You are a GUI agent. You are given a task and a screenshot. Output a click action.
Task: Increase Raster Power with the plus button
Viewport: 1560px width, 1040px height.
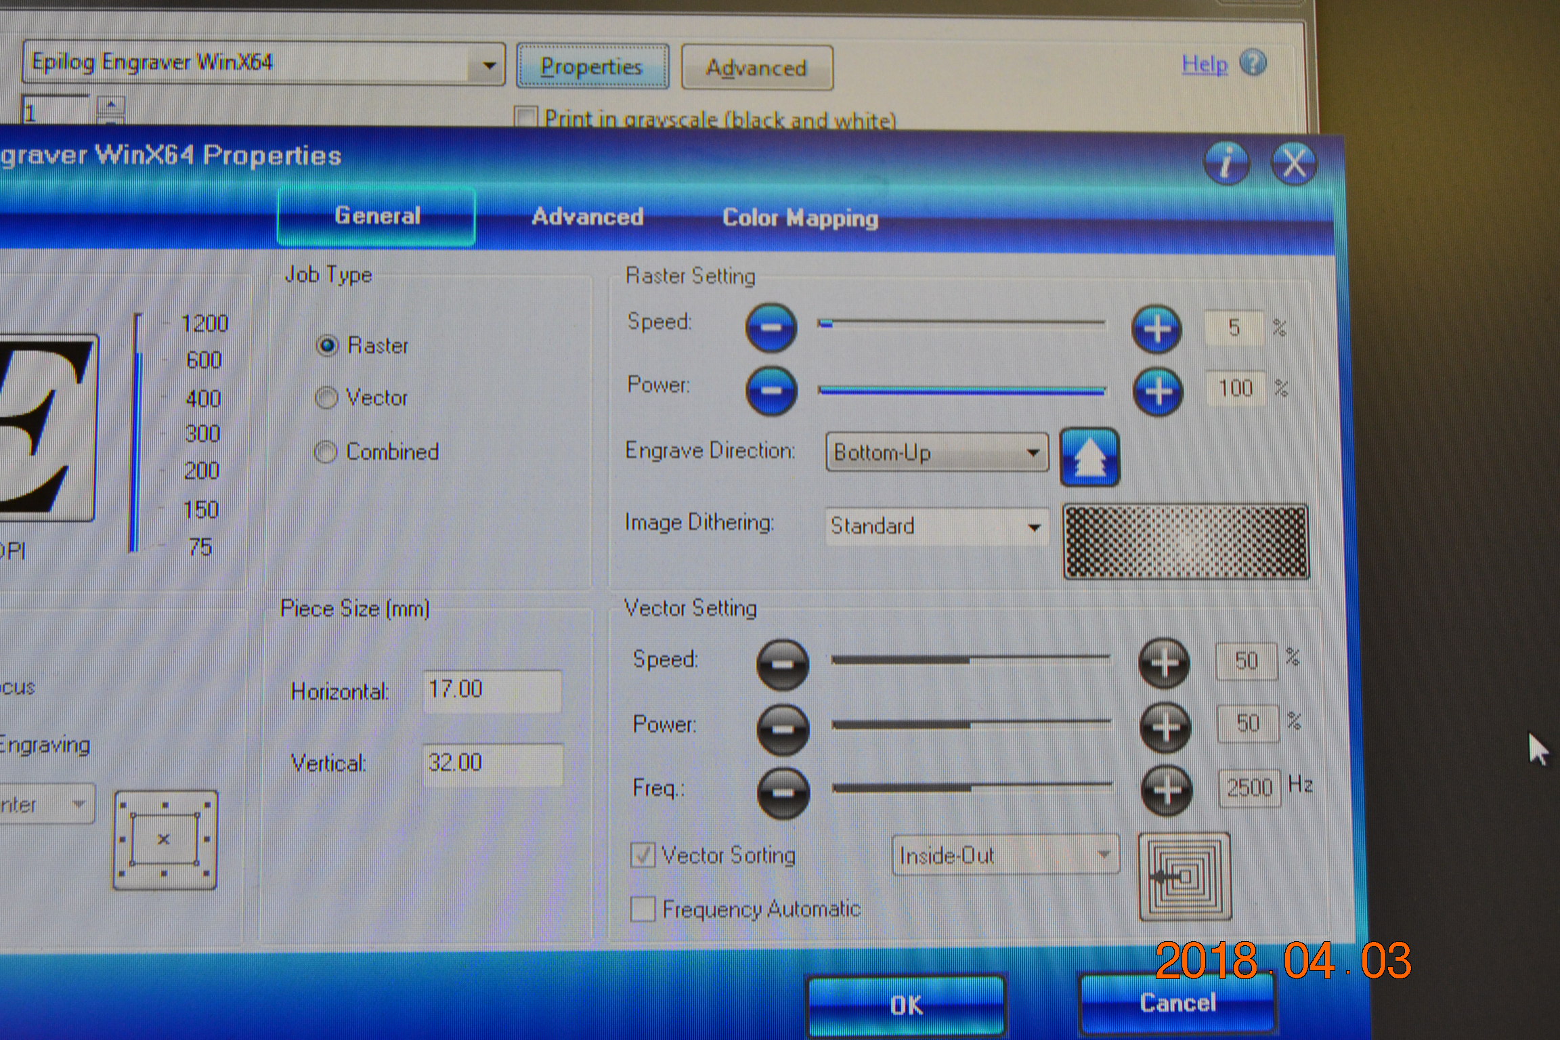click(1158, 391)
